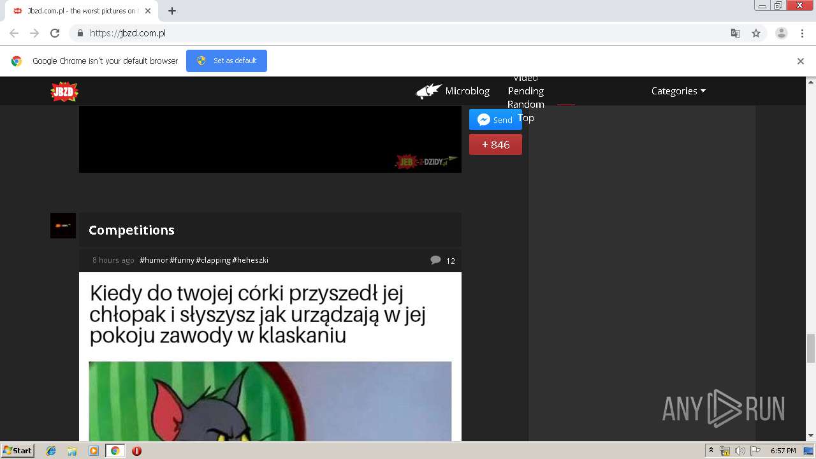
Task: Open the red Opera taskbar icon
Action: point(136,451)
